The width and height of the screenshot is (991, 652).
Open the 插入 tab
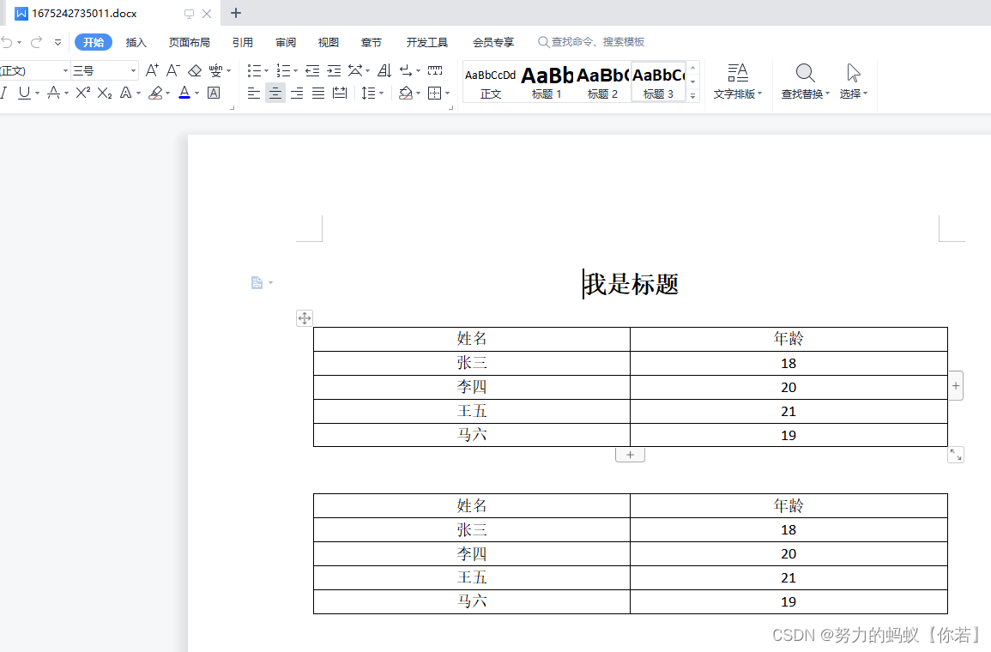pyautogui.click(x=136, y=42)
